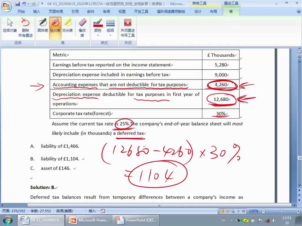Open the Select Browse Object button
Image resolution: width=302 pixels, height=226 pixels.
coord(299,195)
